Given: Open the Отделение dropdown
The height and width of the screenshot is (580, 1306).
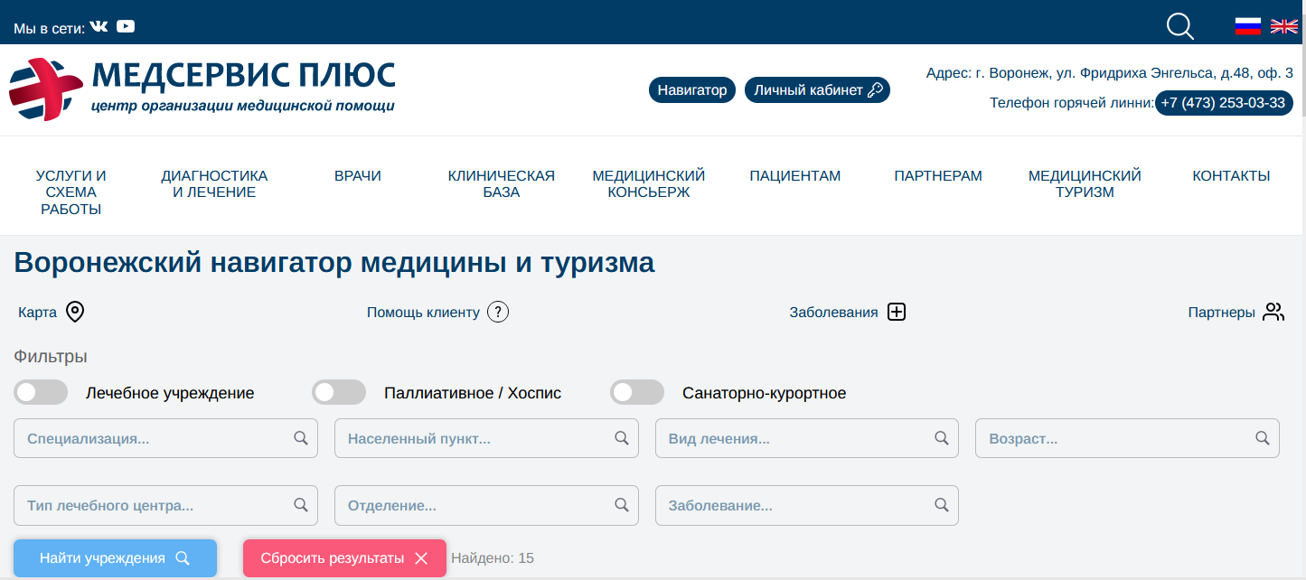Looking at the screenshot, I should (486, 505).
